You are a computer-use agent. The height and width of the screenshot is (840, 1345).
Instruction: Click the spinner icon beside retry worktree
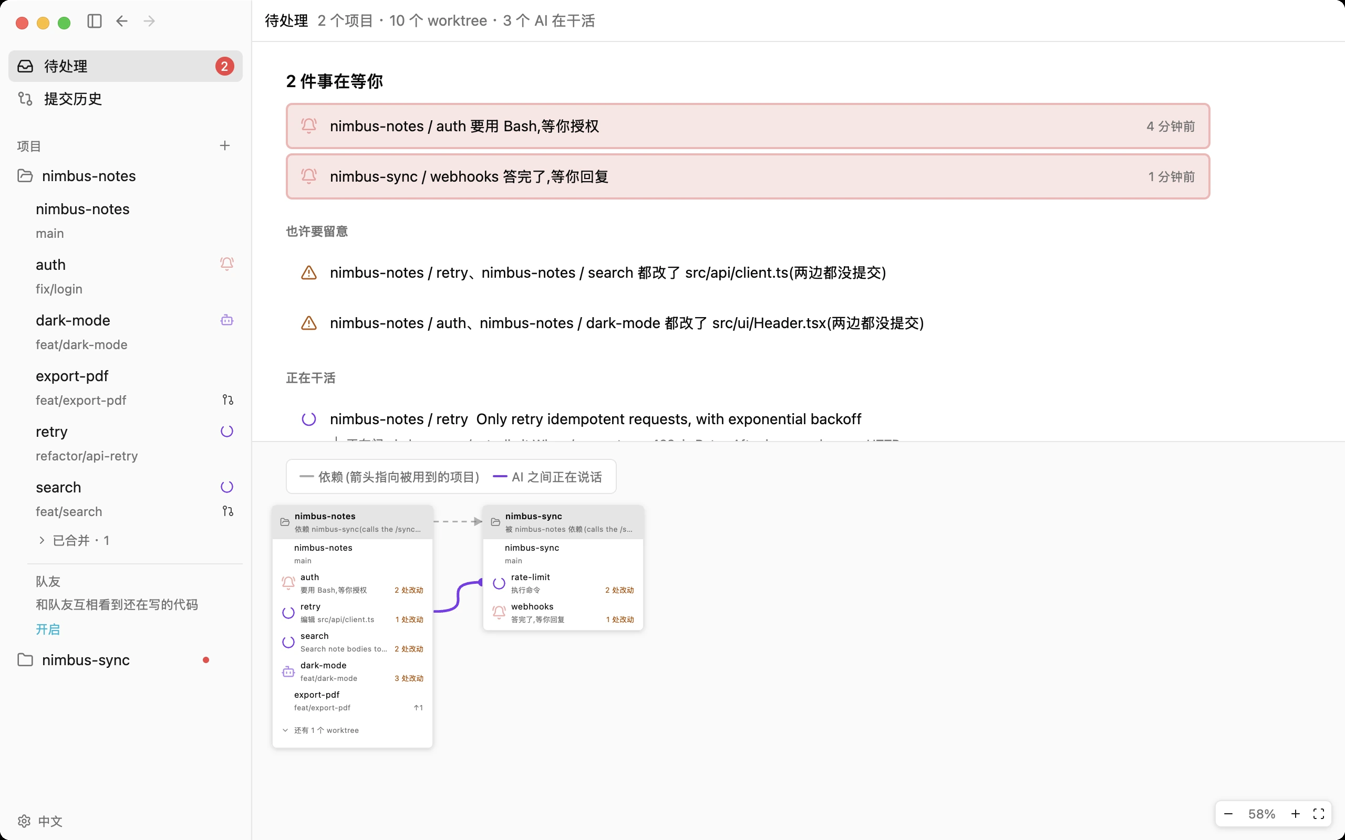click(227, 431)
